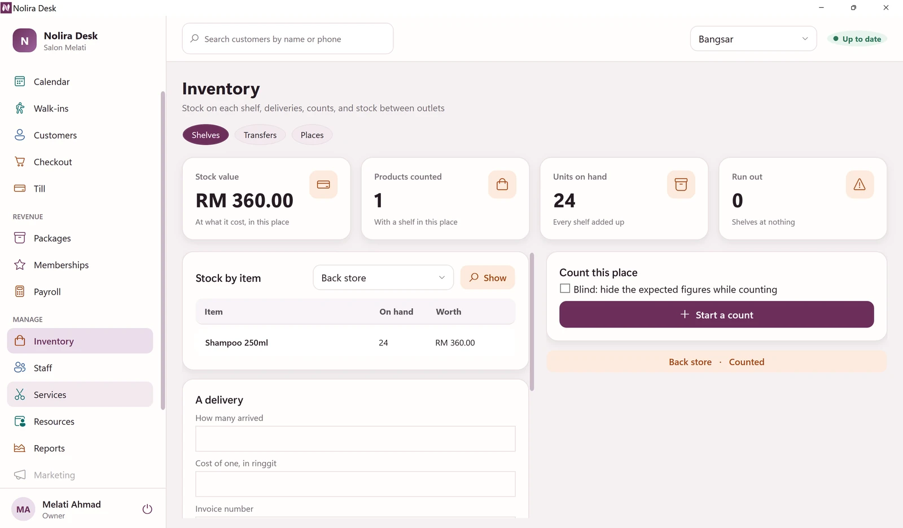Open the Till icon
Screen dimensions: 903x528
[x=20, y=188]
